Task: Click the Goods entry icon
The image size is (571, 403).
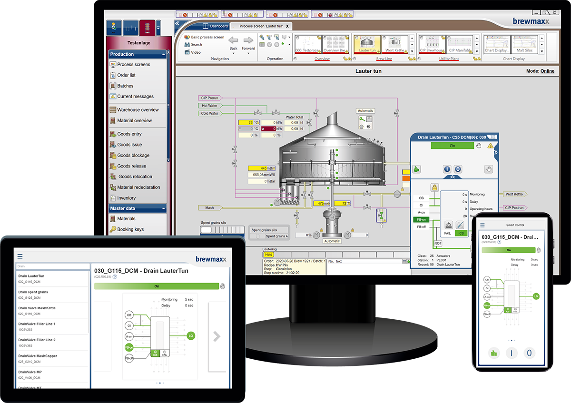Action: pos(113,134)
